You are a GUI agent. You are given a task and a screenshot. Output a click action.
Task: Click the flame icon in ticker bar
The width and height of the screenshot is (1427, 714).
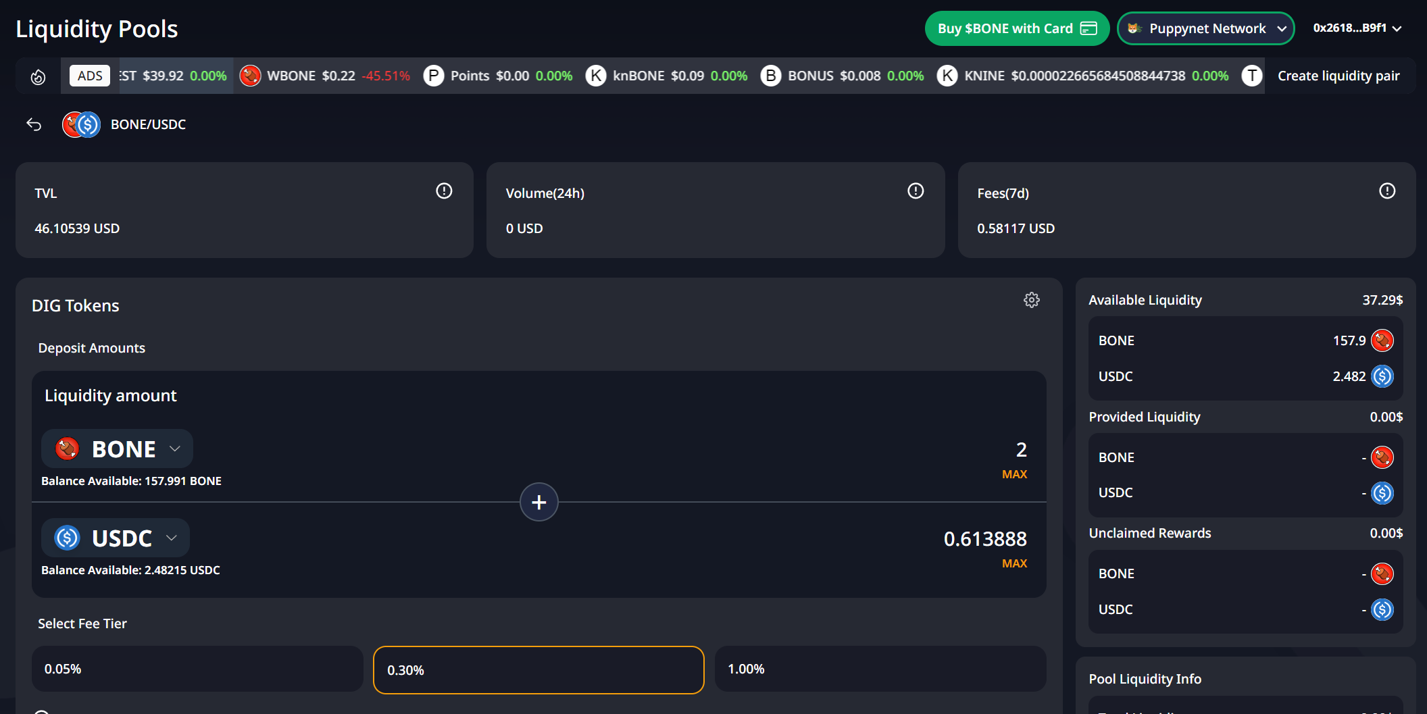tap(39, 76)
